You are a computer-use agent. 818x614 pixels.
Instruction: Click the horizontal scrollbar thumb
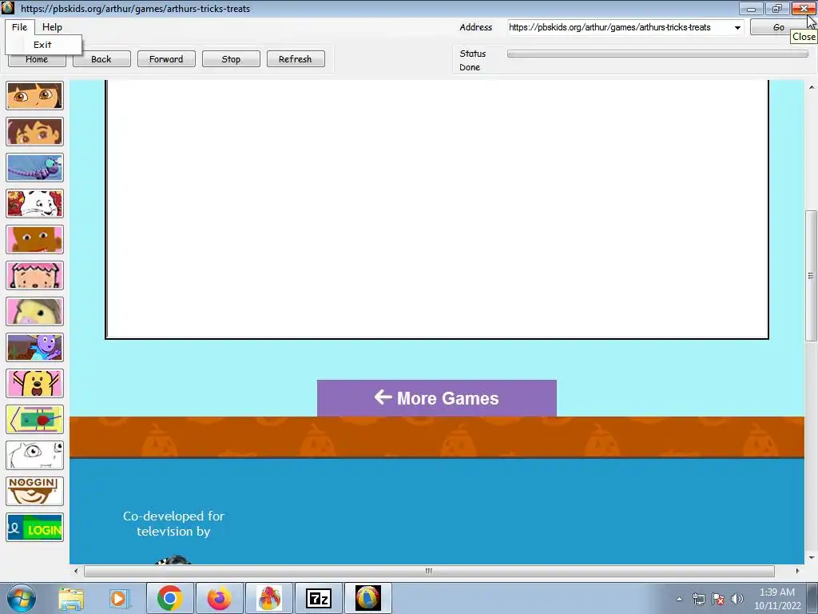click(429, 571)
